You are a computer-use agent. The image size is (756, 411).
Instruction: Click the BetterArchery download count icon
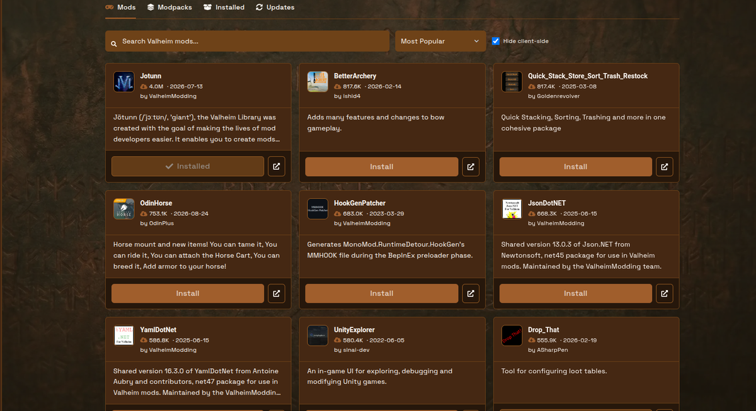coord(338,87)
